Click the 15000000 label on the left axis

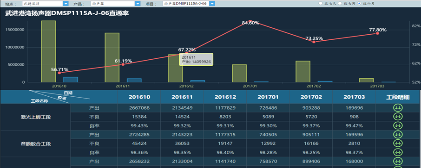15,30
